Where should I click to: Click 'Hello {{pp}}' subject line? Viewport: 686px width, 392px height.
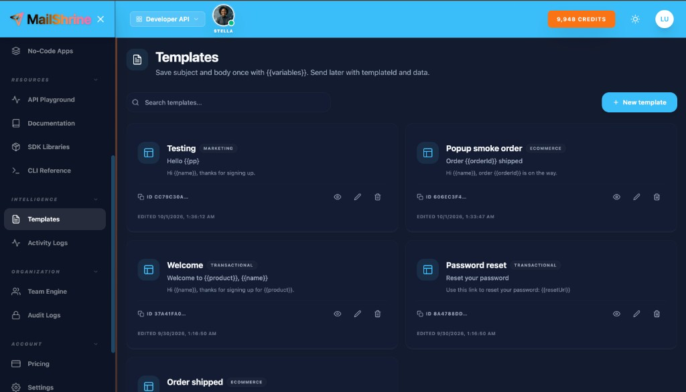(183, 161)
